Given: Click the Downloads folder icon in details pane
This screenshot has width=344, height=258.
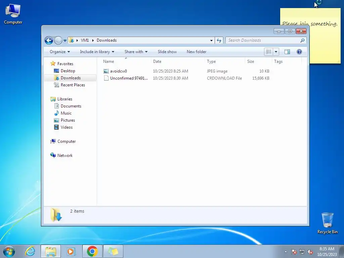Looking at the screenshot, I should 56,215.
